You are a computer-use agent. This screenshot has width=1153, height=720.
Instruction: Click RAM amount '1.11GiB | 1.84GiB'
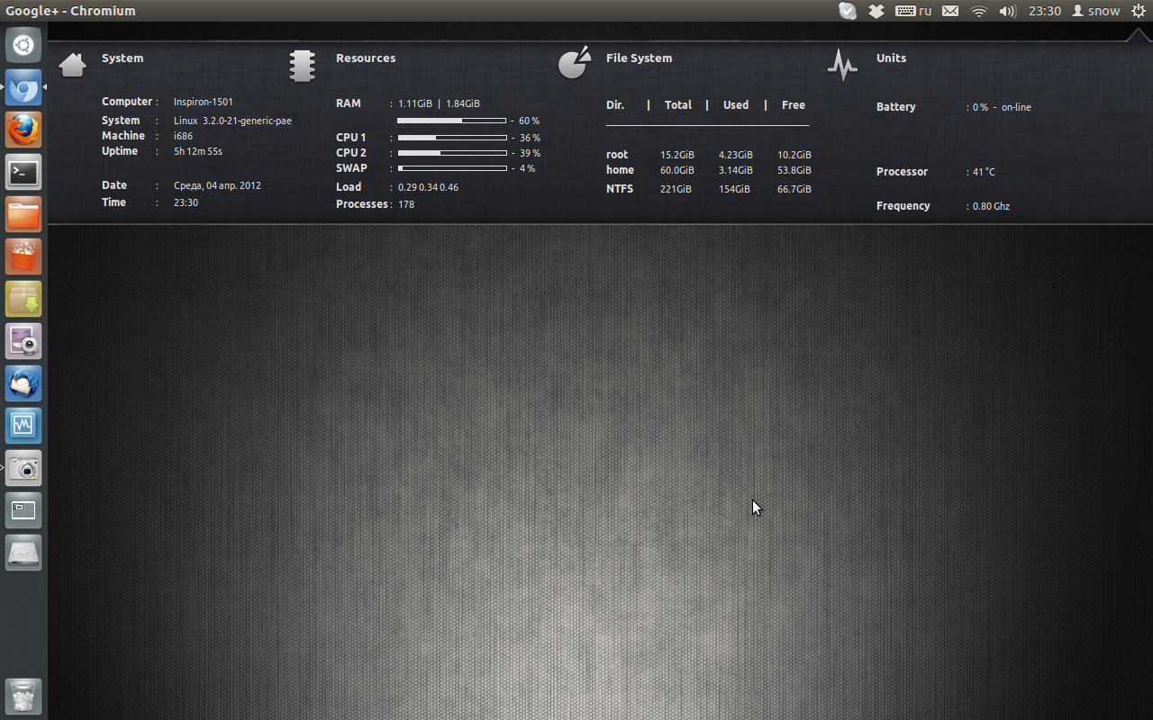(x=439, y=103)
